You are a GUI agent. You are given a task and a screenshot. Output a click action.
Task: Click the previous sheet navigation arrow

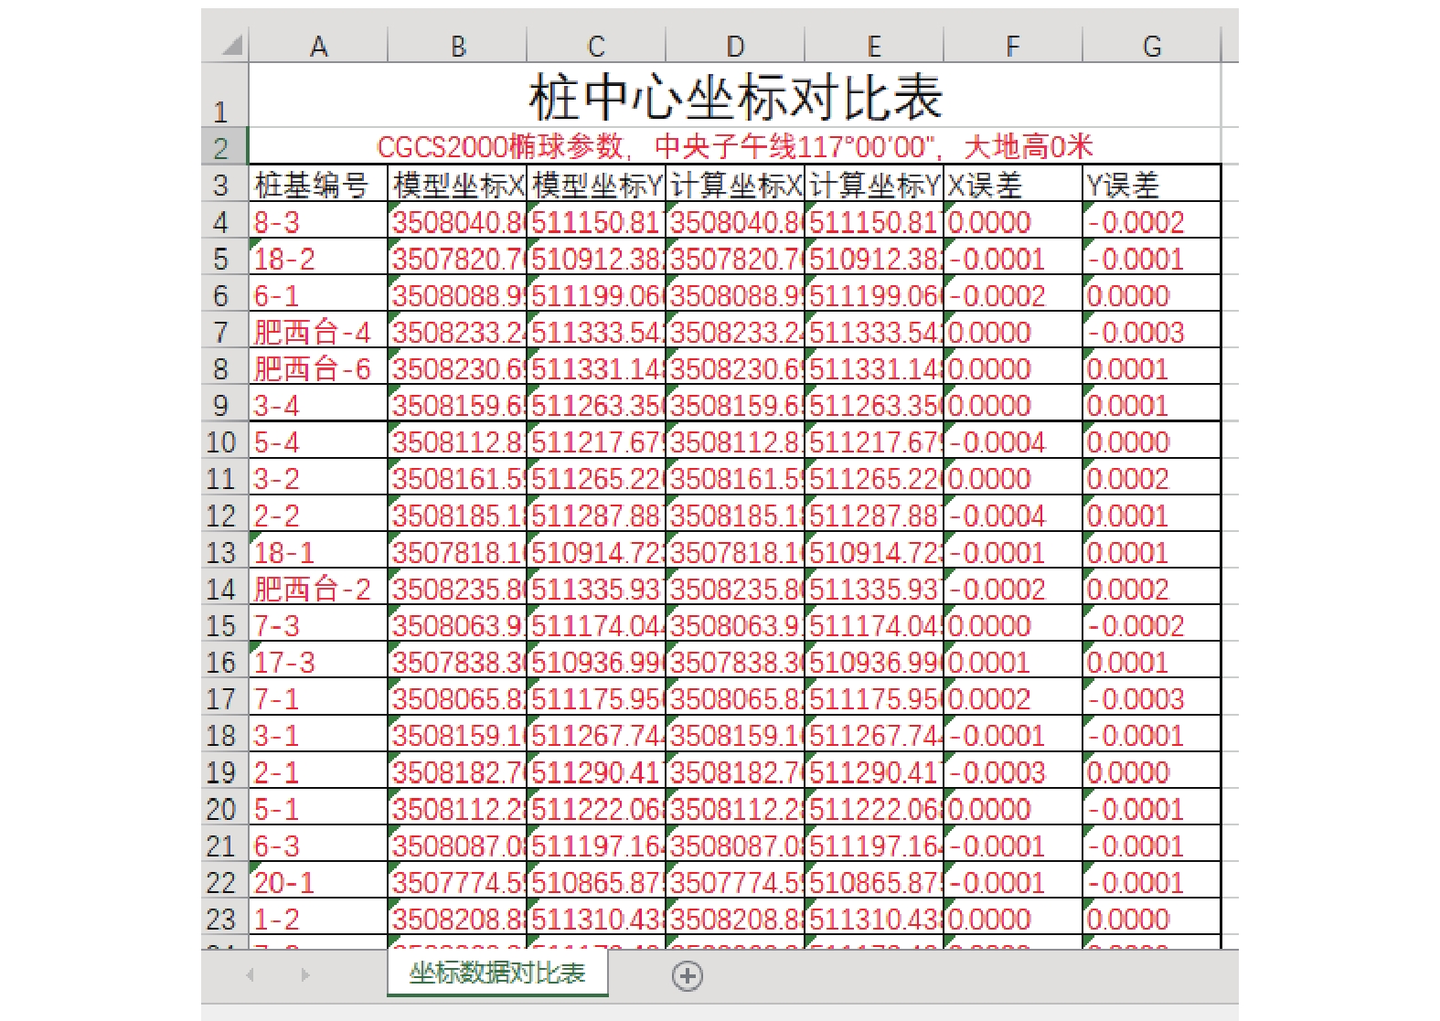(251, 975)
